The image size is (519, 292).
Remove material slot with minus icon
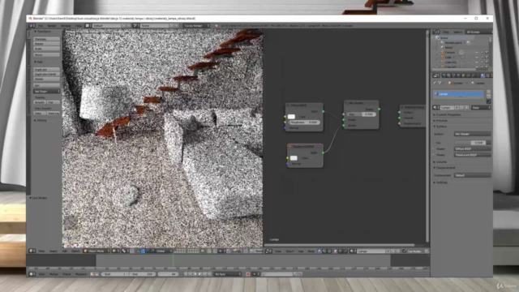tap(488, 96)
